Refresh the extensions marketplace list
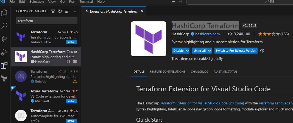Screen dimensions: 293x123 click(x=60, y=11)
